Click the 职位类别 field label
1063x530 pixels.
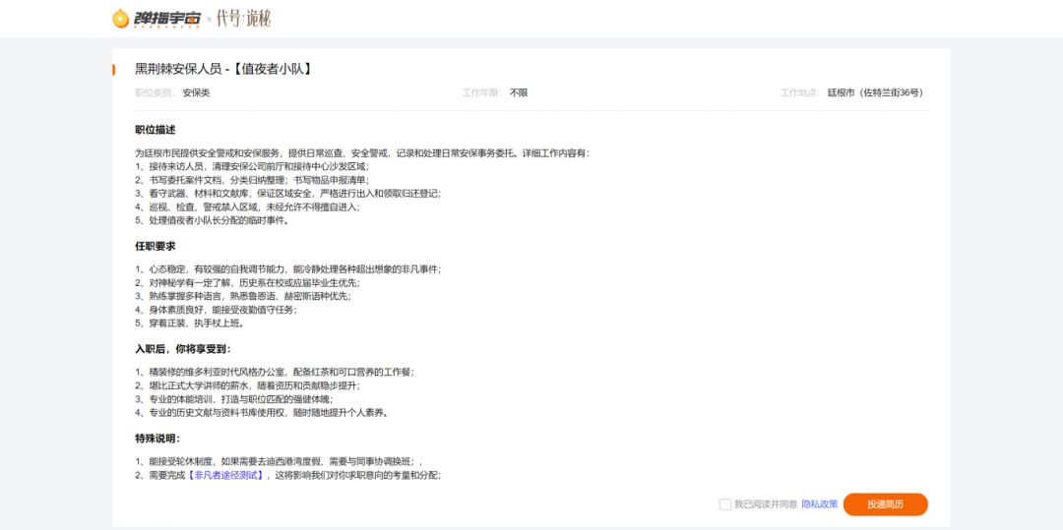tap(156, 92)
